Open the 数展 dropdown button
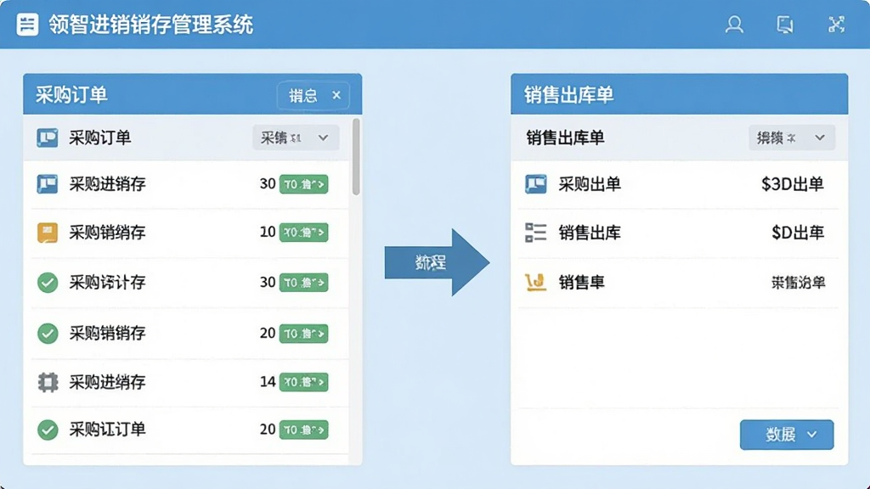This screenshot has width=870, height=489. [786, 435]
